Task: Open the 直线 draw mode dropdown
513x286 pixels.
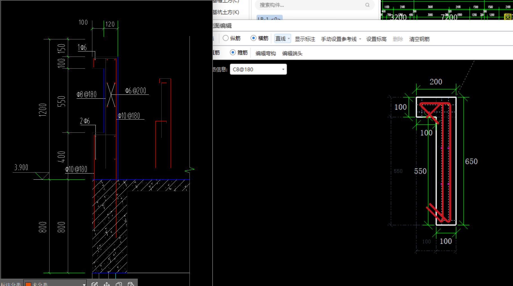Action: pos(282,39)
